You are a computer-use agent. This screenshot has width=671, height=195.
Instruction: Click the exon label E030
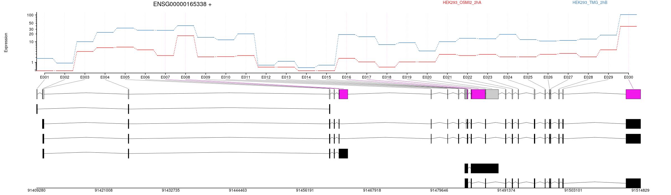tap(629, 77)
